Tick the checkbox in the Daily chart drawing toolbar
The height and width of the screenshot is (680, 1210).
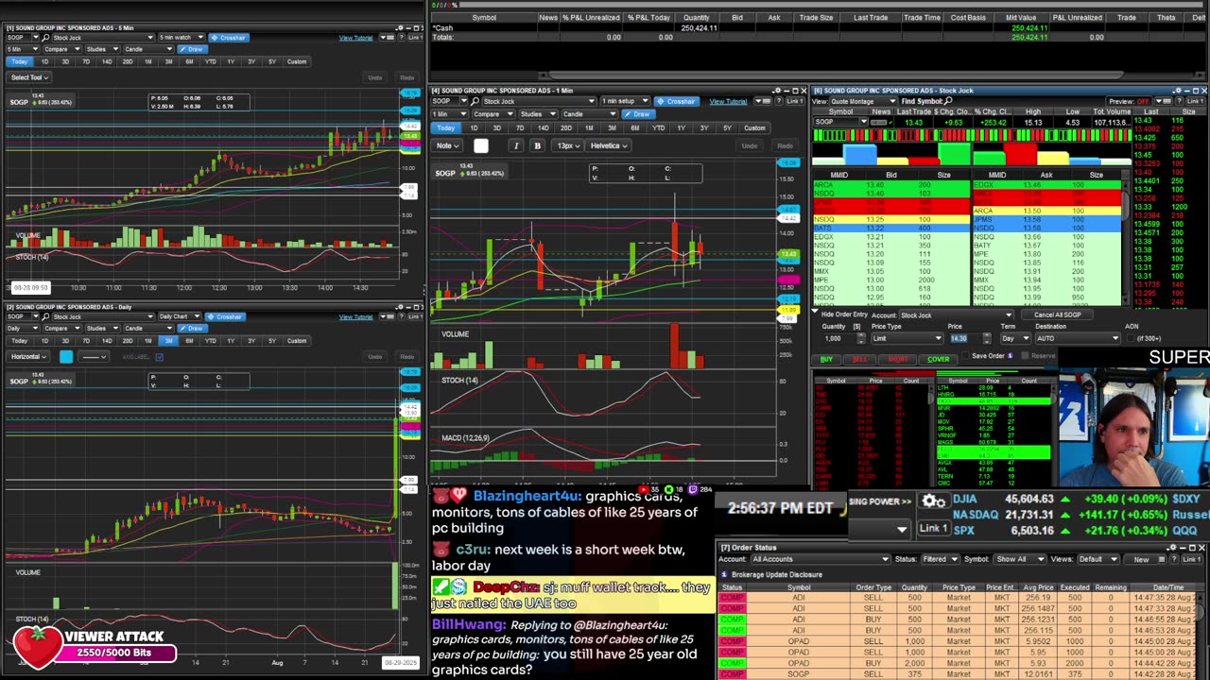click(160, 357)
